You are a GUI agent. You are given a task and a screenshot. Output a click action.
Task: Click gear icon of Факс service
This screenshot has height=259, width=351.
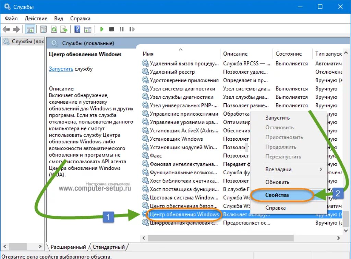145,155
